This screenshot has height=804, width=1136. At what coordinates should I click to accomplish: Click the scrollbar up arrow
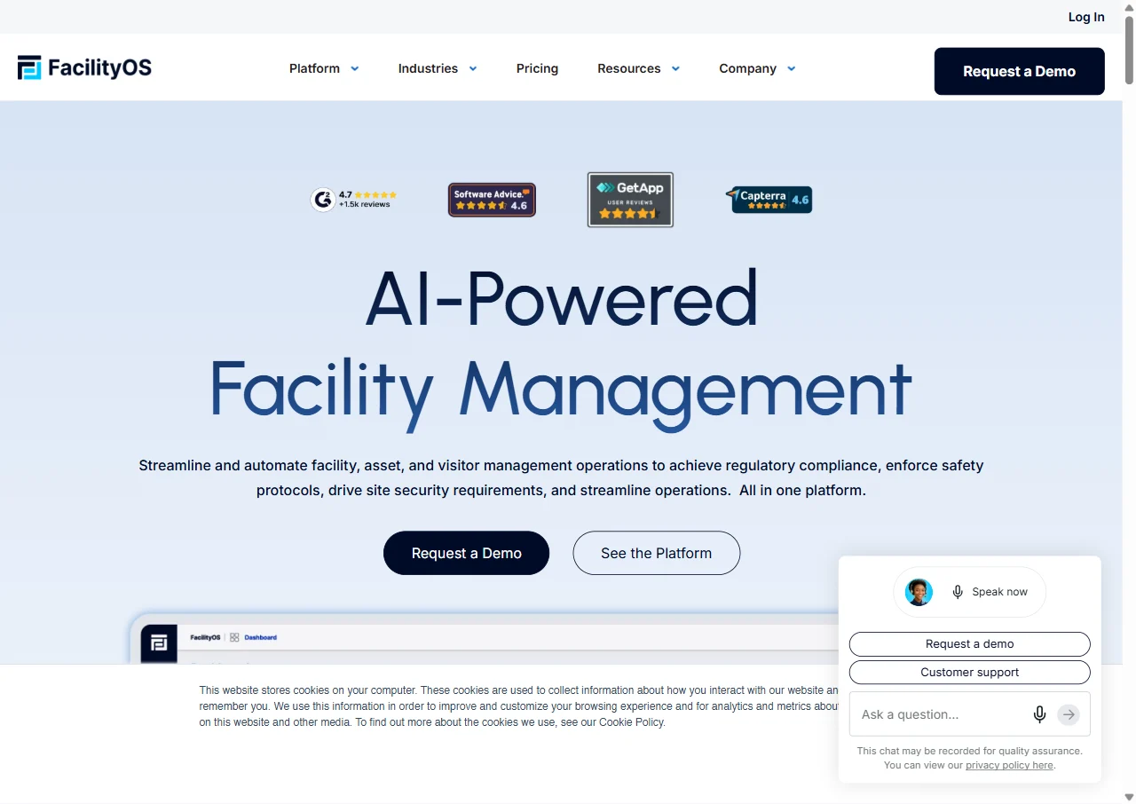click(1129, 7)
